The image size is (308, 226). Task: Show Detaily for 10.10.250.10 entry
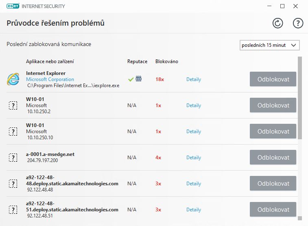pos(194,132)
